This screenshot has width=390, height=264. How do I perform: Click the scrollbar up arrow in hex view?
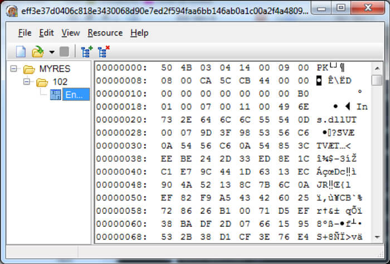(x=377, y=67)
